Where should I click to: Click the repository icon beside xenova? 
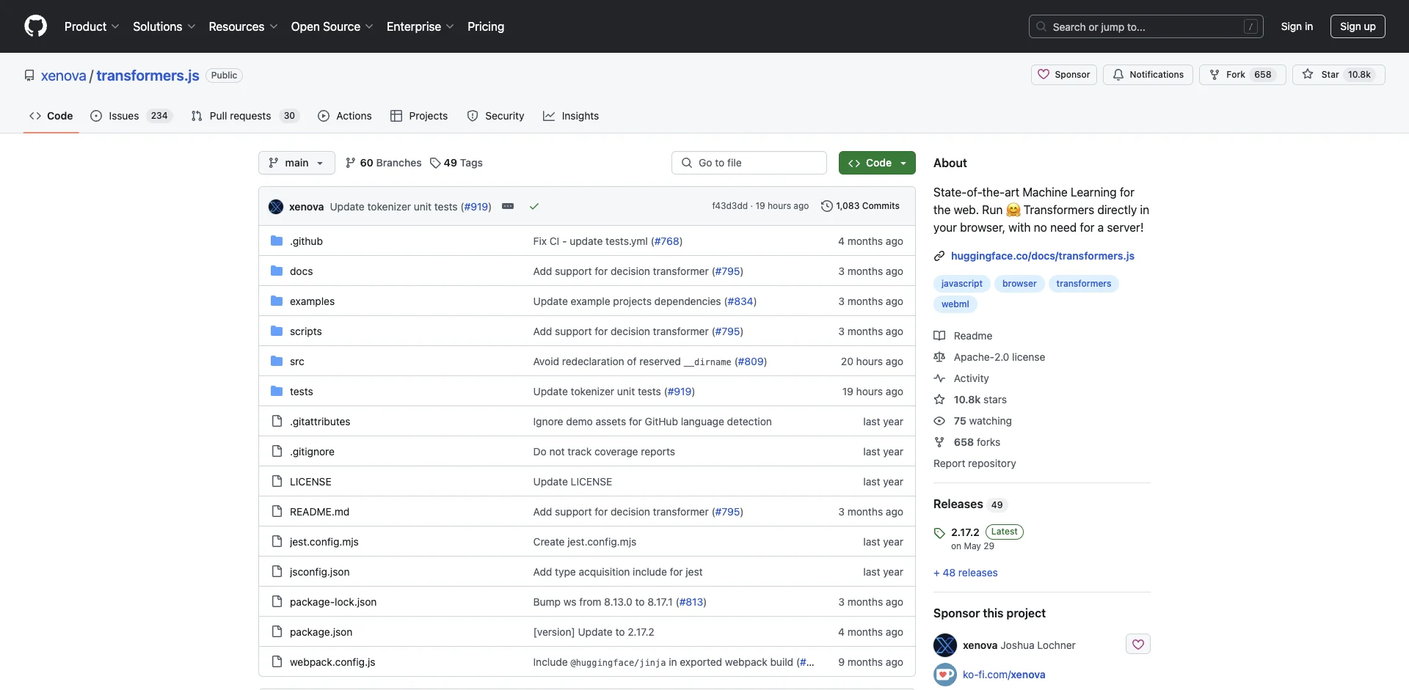click(29, 76)
